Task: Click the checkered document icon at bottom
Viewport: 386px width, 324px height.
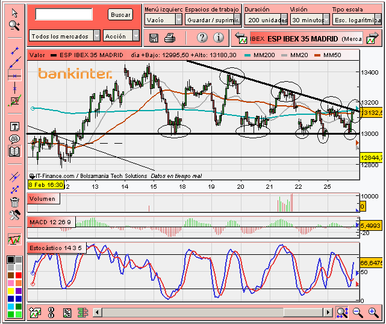Action: 67,313
